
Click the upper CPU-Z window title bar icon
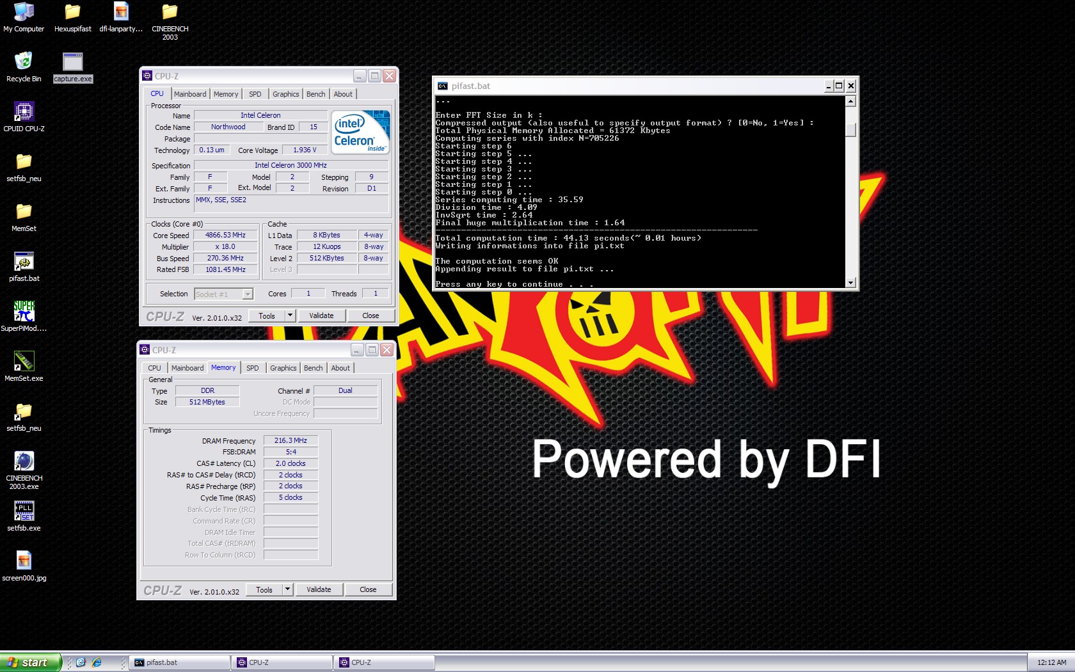[x=147, y=76]
